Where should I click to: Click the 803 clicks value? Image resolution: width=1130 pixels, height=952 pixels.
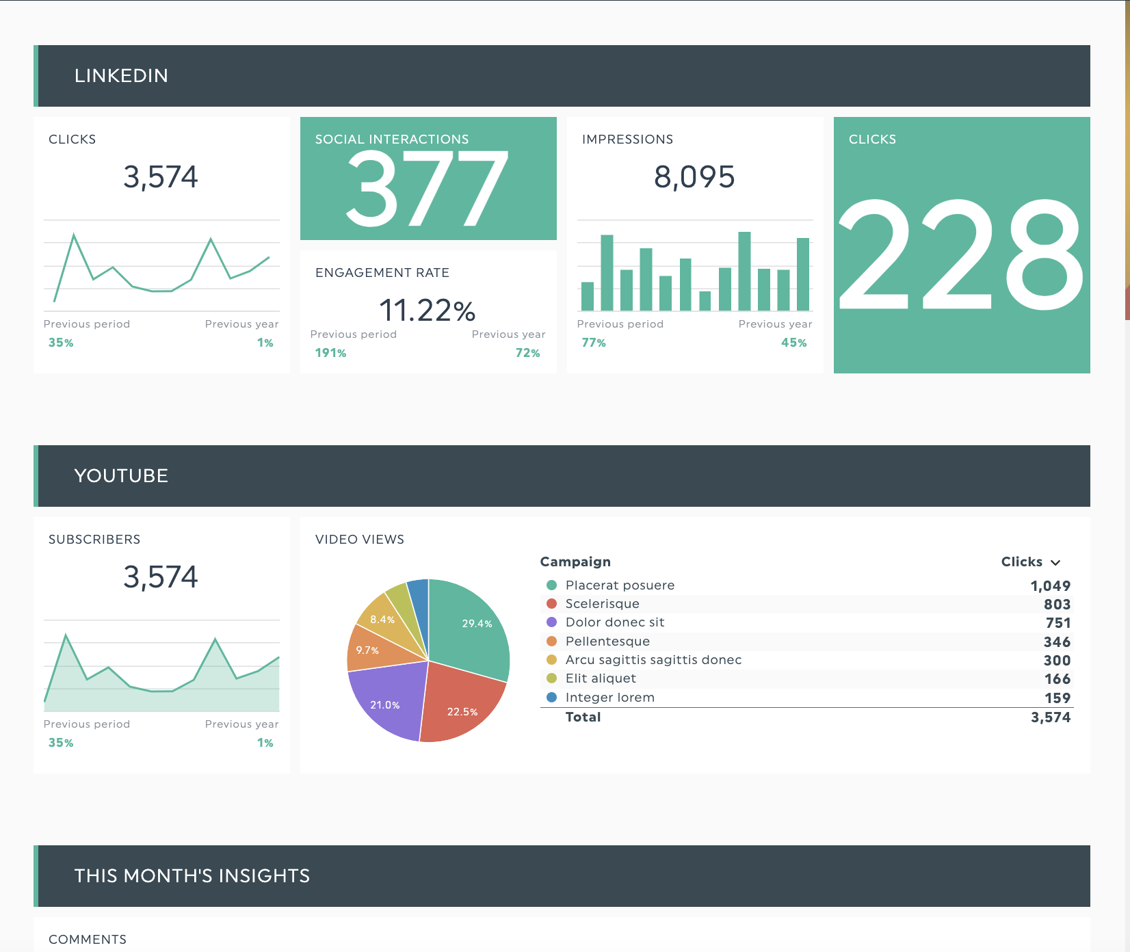[x=1057, y=605]
